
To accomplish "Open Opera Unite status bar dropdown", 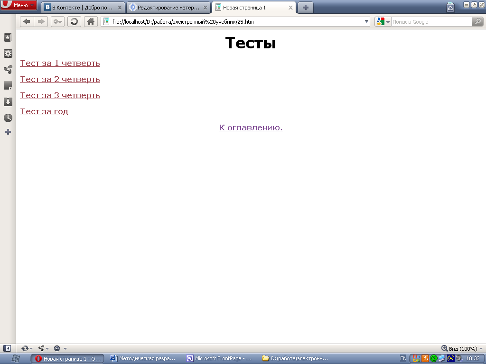I will (43, 348).
